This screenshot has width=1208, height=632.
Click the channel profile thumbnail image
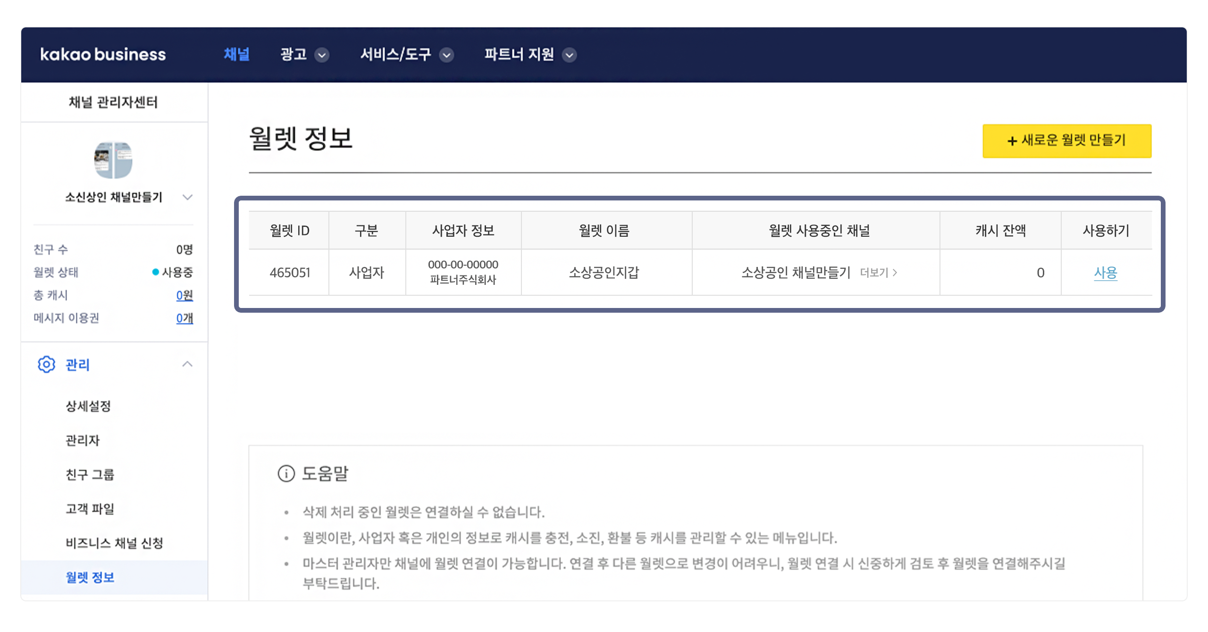point(113,160)
